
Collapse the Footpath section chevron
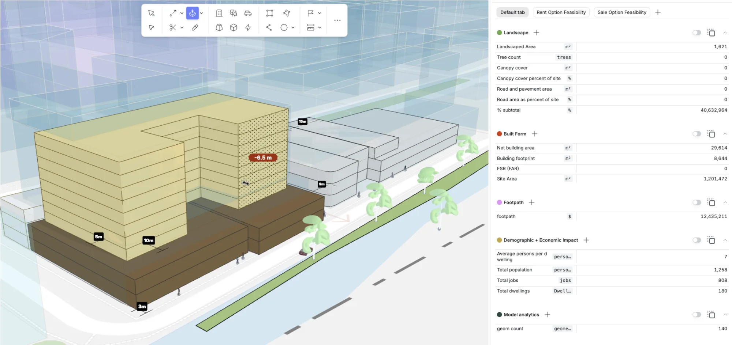[x=725, y=202]
